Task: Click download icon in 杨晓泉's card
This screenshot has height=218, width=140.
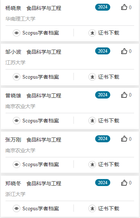Action: point(92,33)
